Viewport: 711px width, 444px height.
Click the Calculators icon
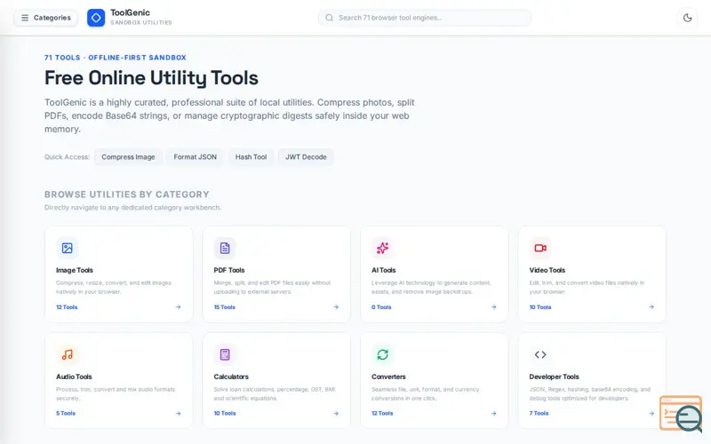click(x=225, y=354)
